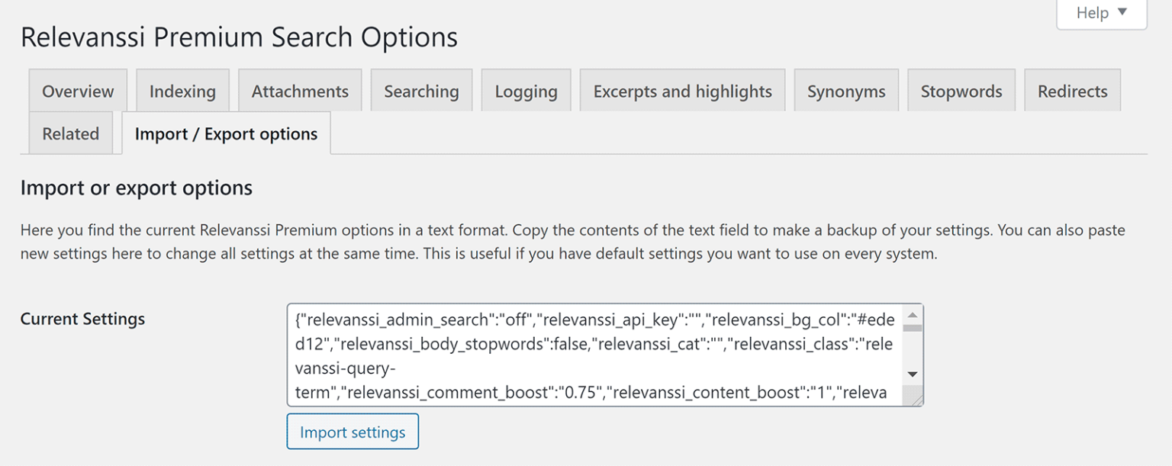Place cursor in the Current Settings text area
This screenshot has width=1172, height=466.
595,355
